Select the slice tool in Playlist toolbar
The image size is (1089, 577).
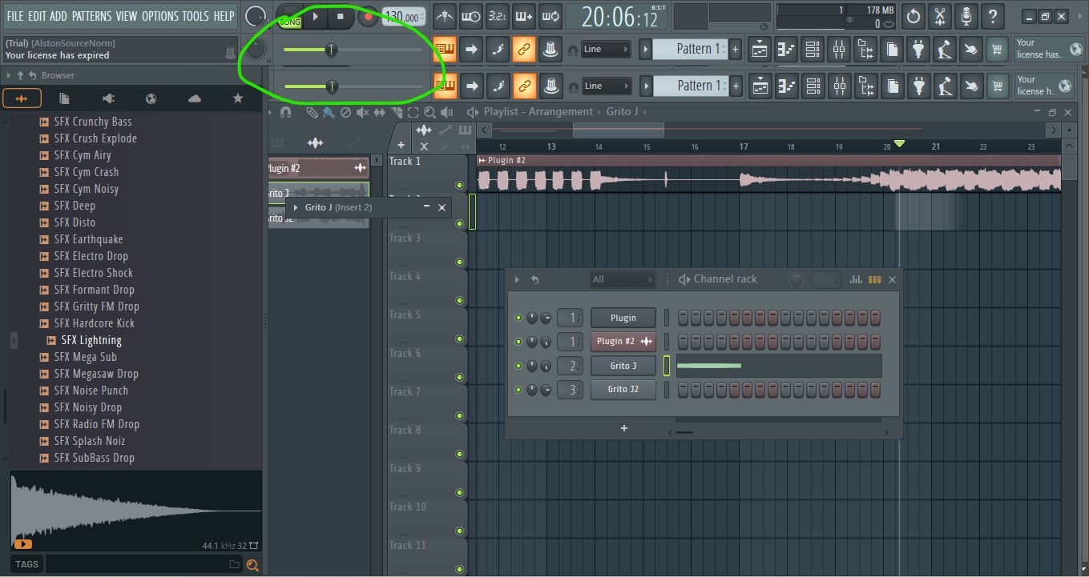(x=396, y=113)
